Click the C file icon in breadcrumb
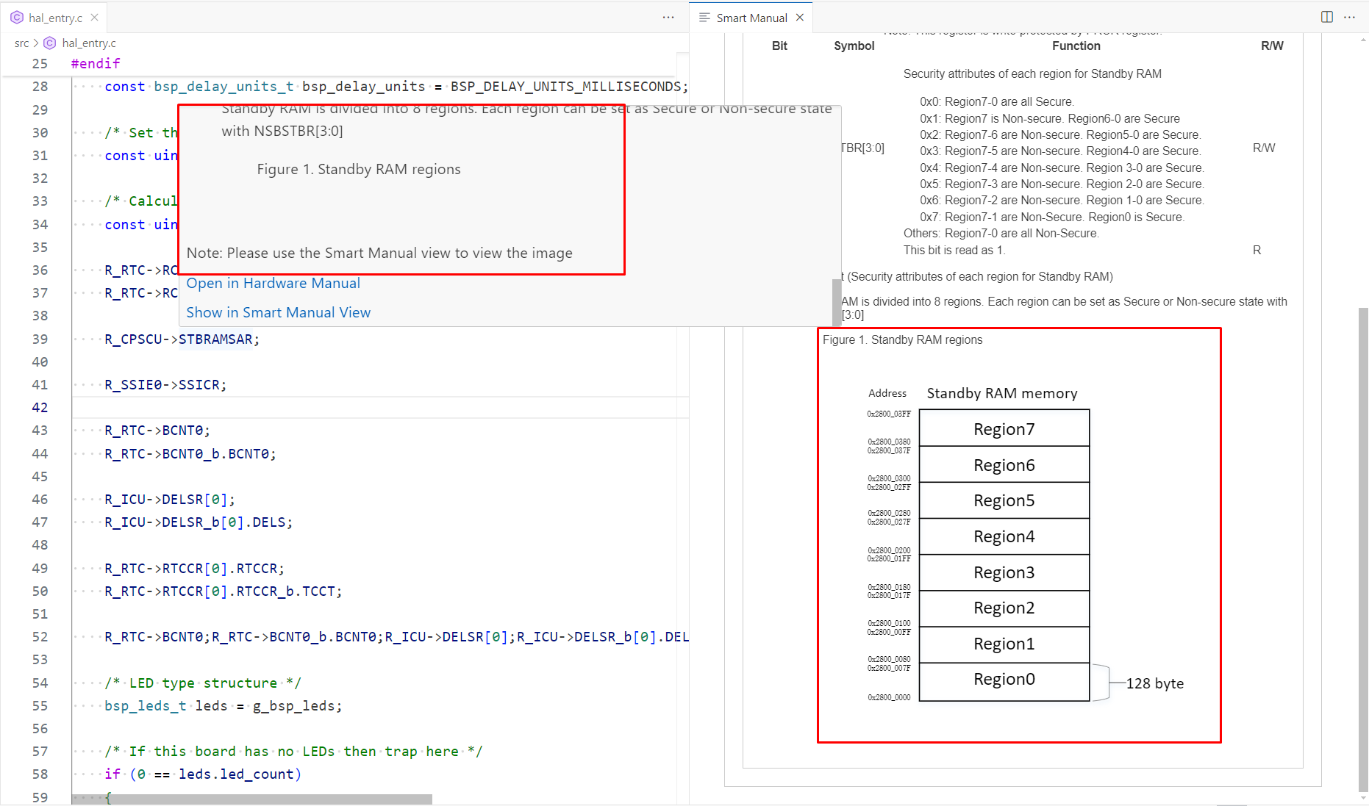This screenshot has width=1369, height=806. click(50, 43)
